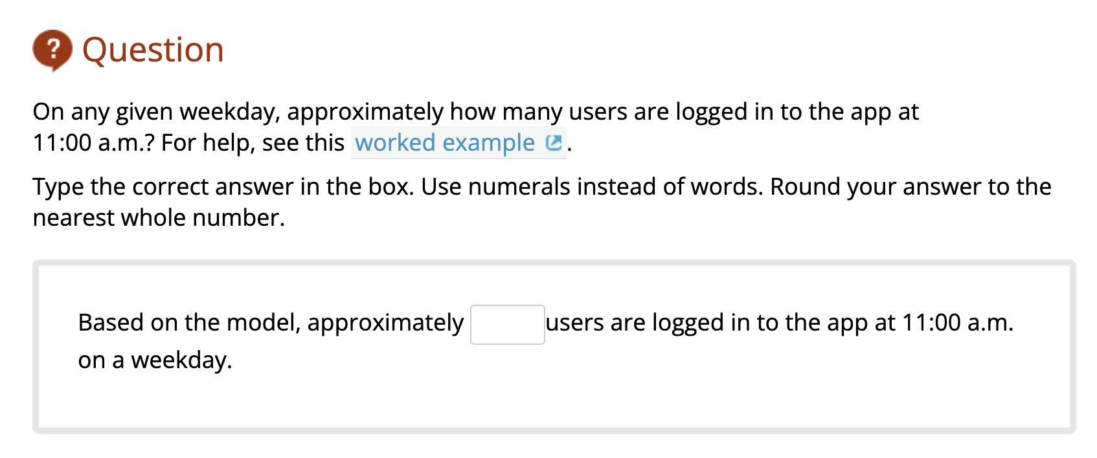Click the external link icon beside worked example

pos(554,143)
